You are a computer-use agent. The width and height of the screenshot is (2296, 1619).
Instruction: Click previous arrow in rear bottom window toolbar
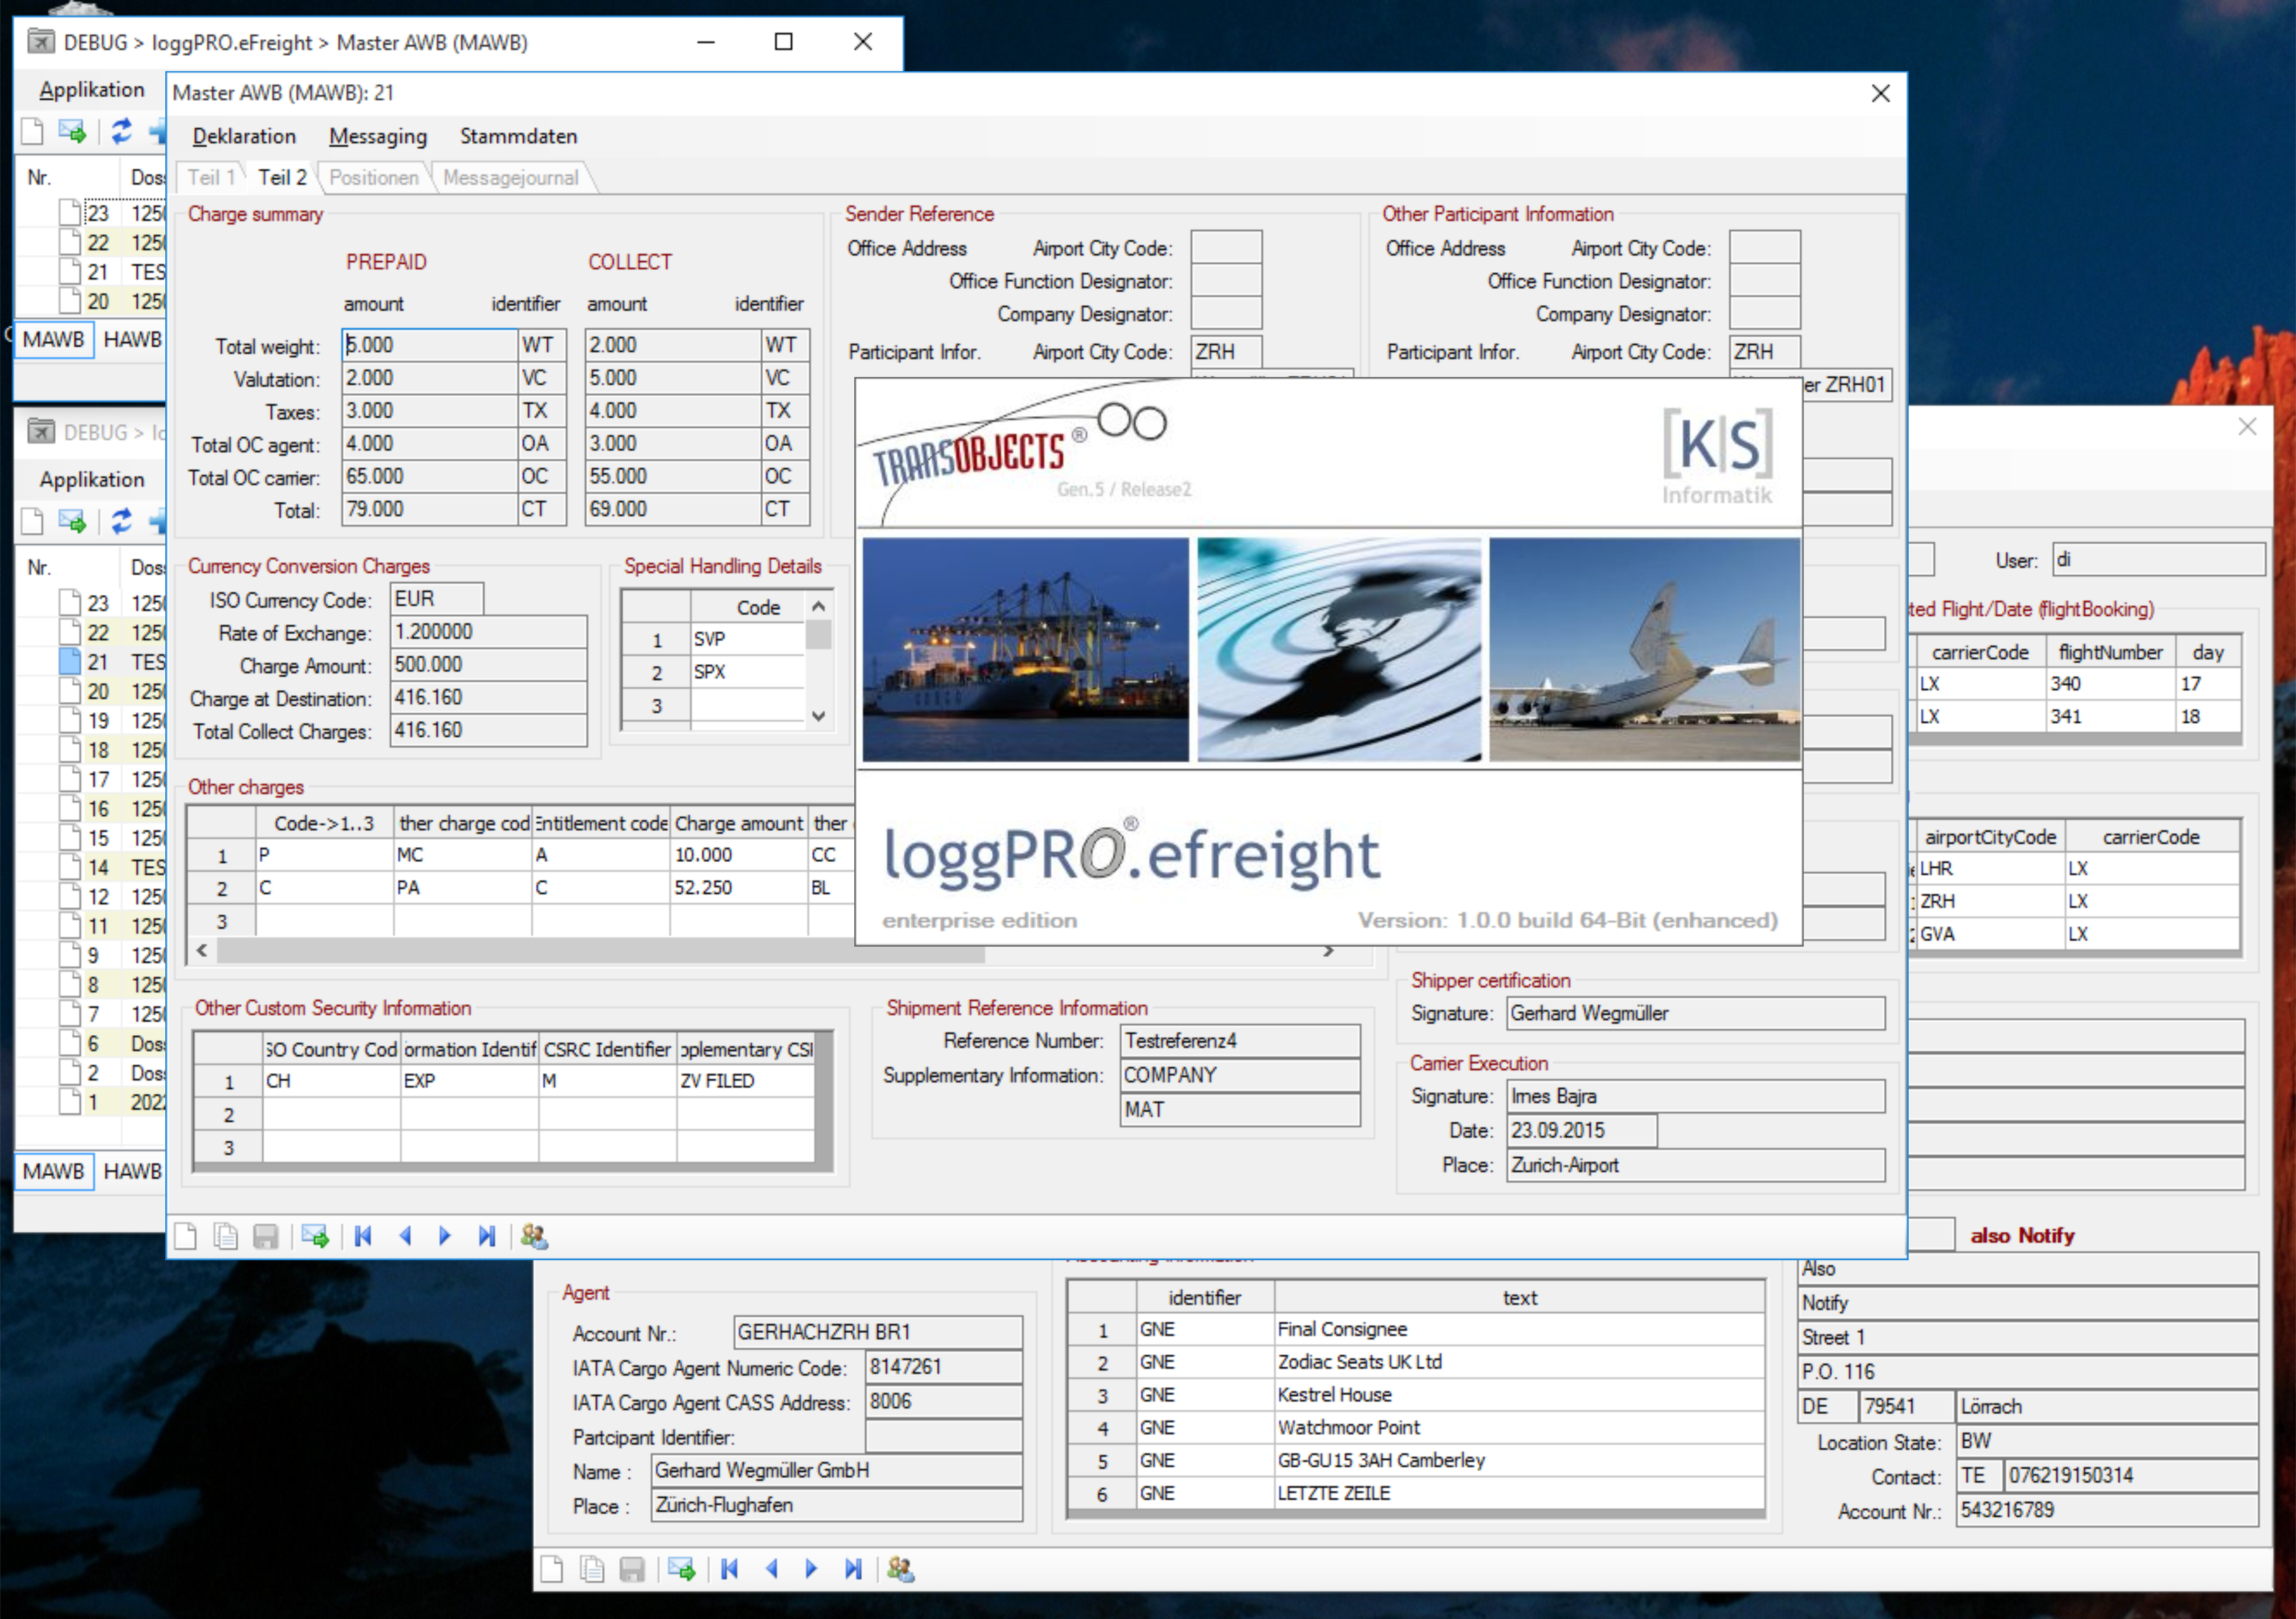[x=771, y=1569]
